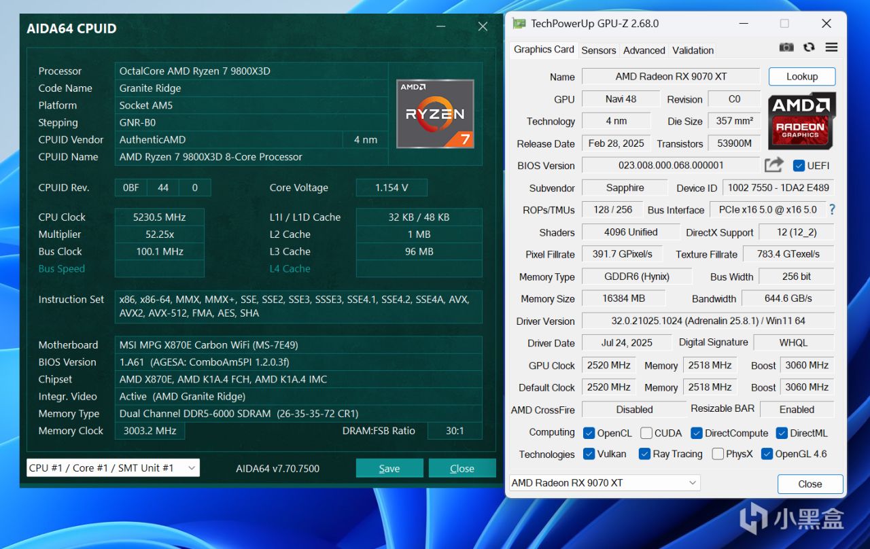Click the Resizable BAR value Enabled
This screenshot has height=549, width=870.
[797, 410]
